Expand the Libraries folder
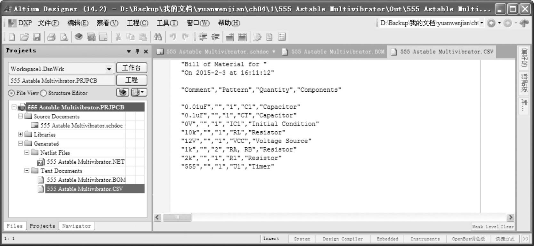 point(20,134)
